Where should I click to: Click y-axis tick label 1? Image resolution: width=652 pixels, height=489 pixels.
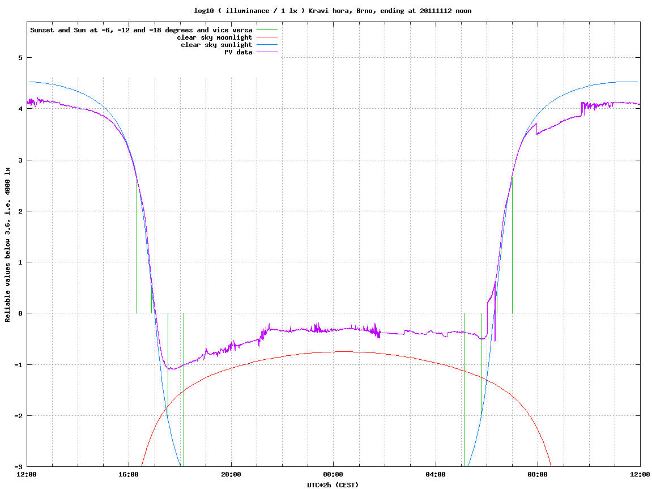[20, 262]
